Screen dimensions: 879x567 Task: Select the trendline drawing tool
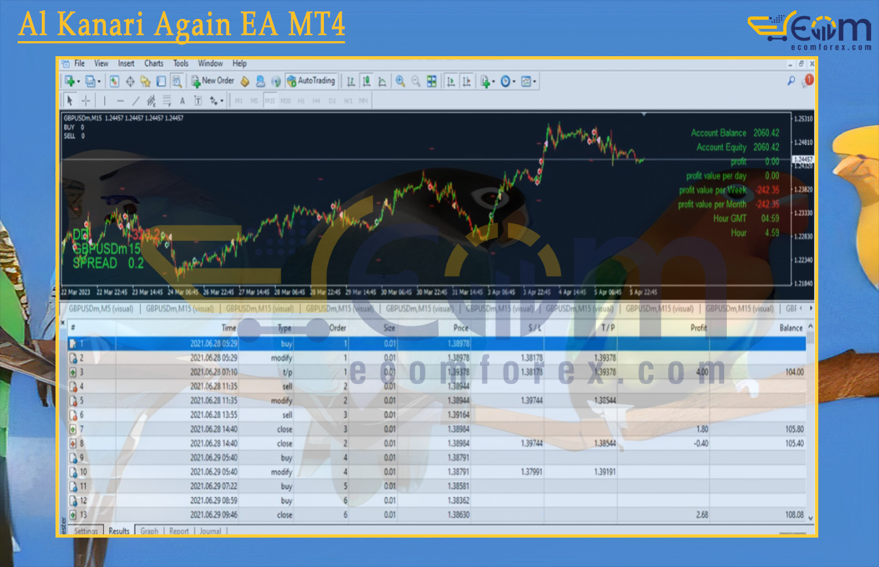click(x=136, y=101)
